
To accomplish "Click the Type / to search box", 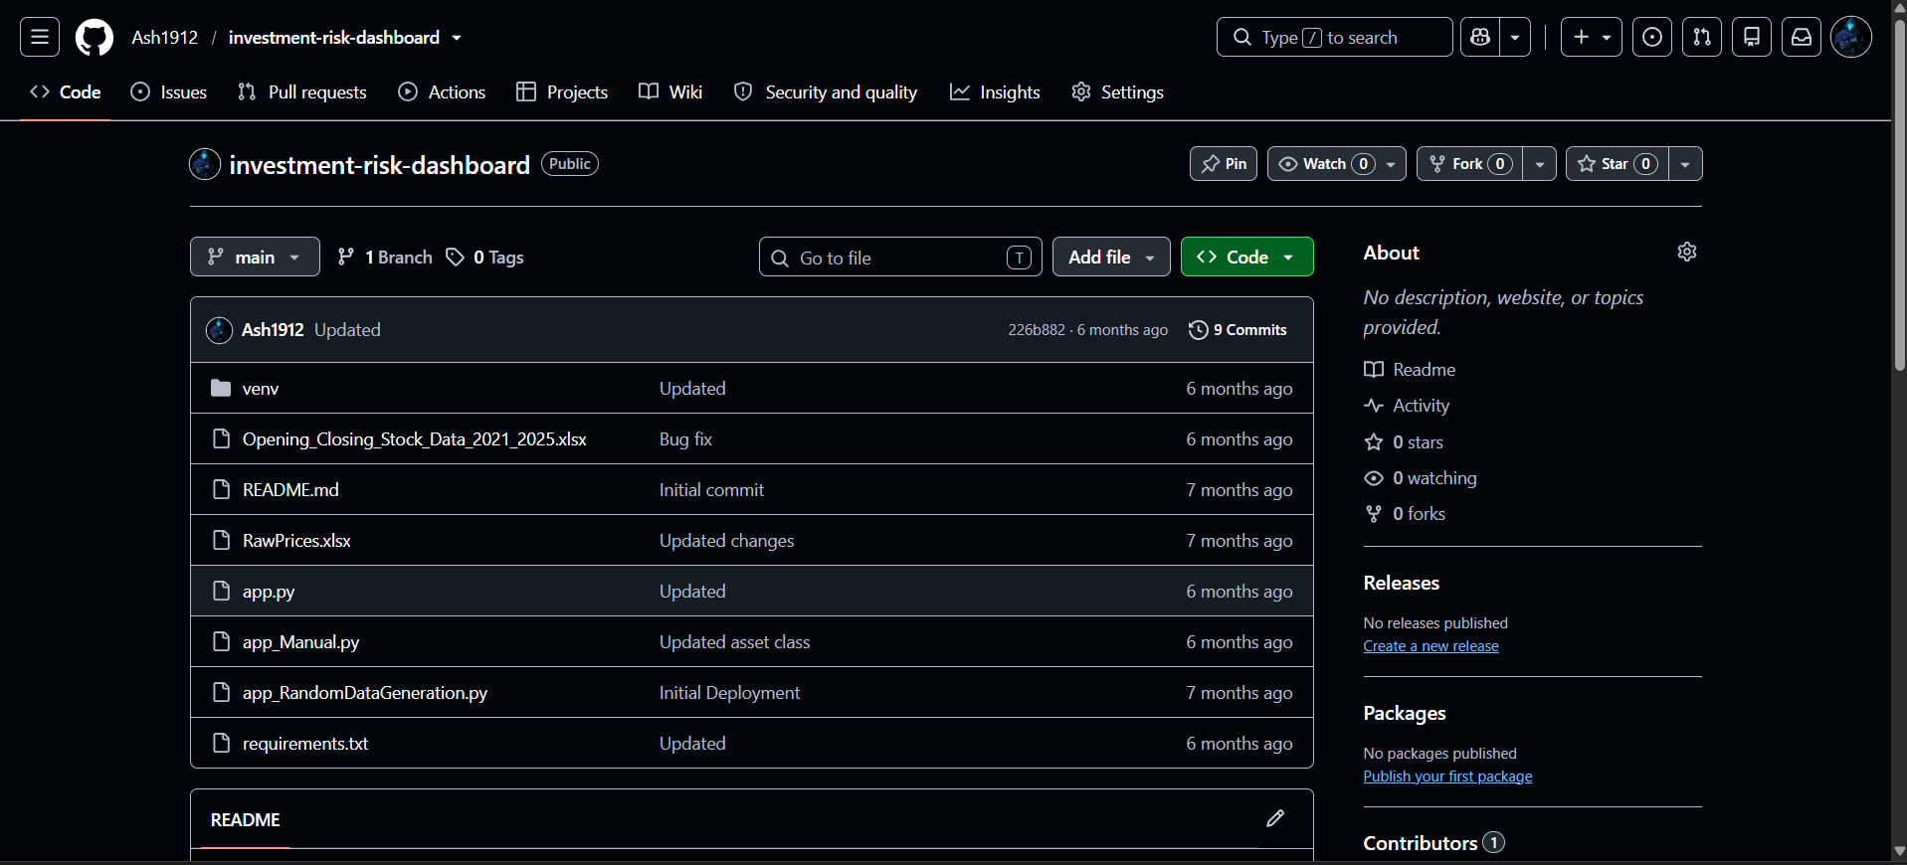I will [1334, 38].
